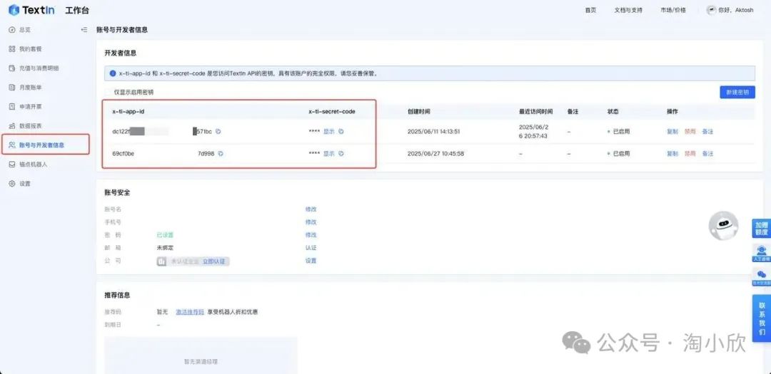
Task: Click the 充值与消费明细 sidebar icon
Action: click(x=12, y=68)
